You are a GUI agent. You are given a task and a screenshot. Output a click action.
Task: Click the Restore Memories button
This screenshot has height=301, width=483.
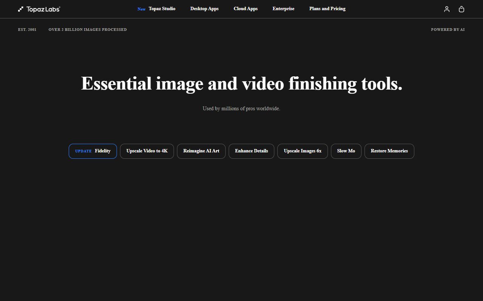pyautogui.click(x=389, y=151)
